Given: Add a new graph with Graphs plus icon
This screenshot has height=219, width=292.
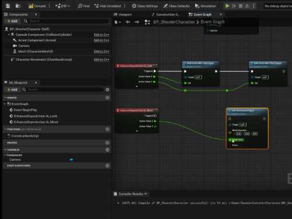Looking at the screenshot, I should 107,98.
